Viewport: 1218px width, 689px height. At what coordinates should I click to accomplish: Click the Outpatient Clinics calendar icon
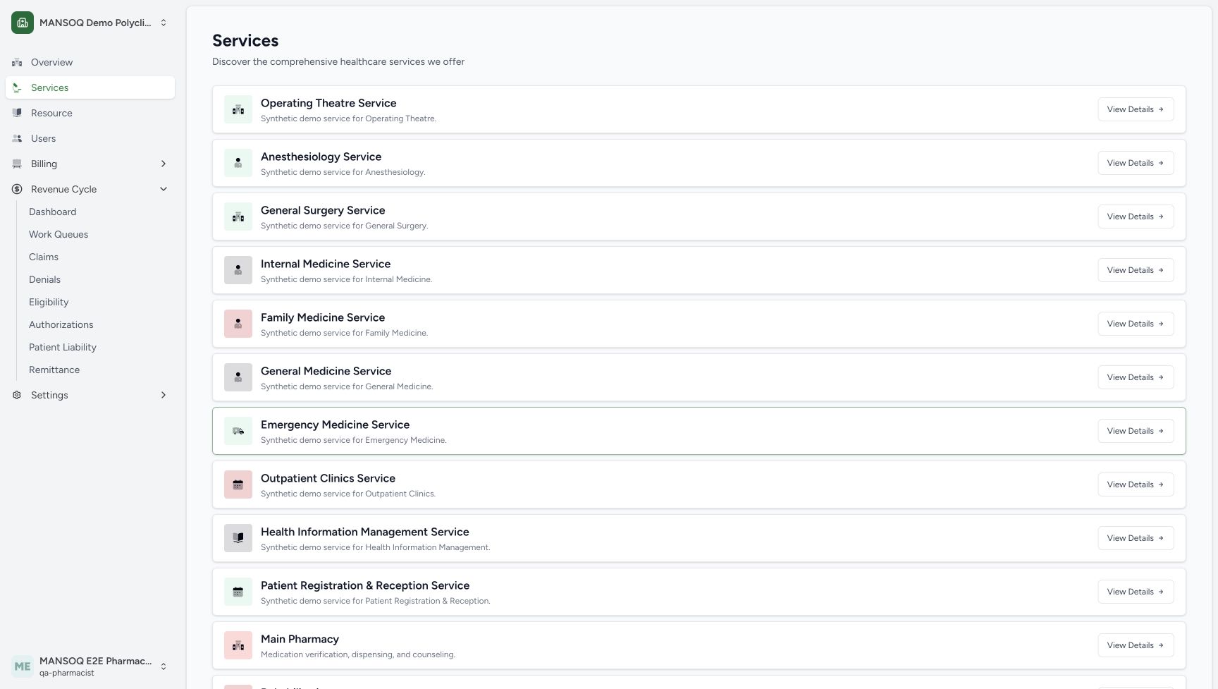[238, 484]
